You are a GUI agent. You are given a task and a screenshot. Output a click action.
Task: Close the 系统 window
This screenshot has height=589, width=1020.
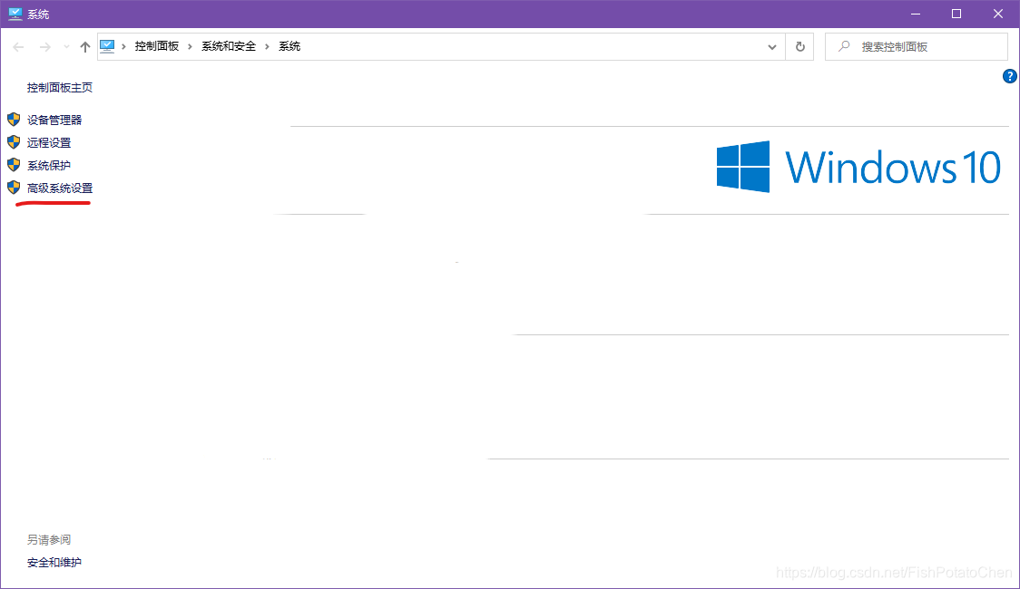(998, 14)
